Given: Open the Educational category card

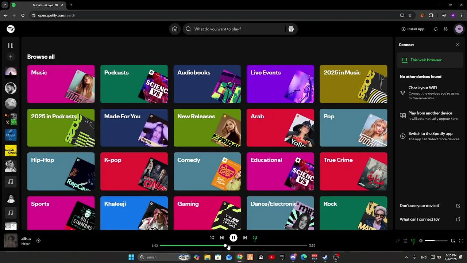Looking at the screenshot, I should point(280,172).
